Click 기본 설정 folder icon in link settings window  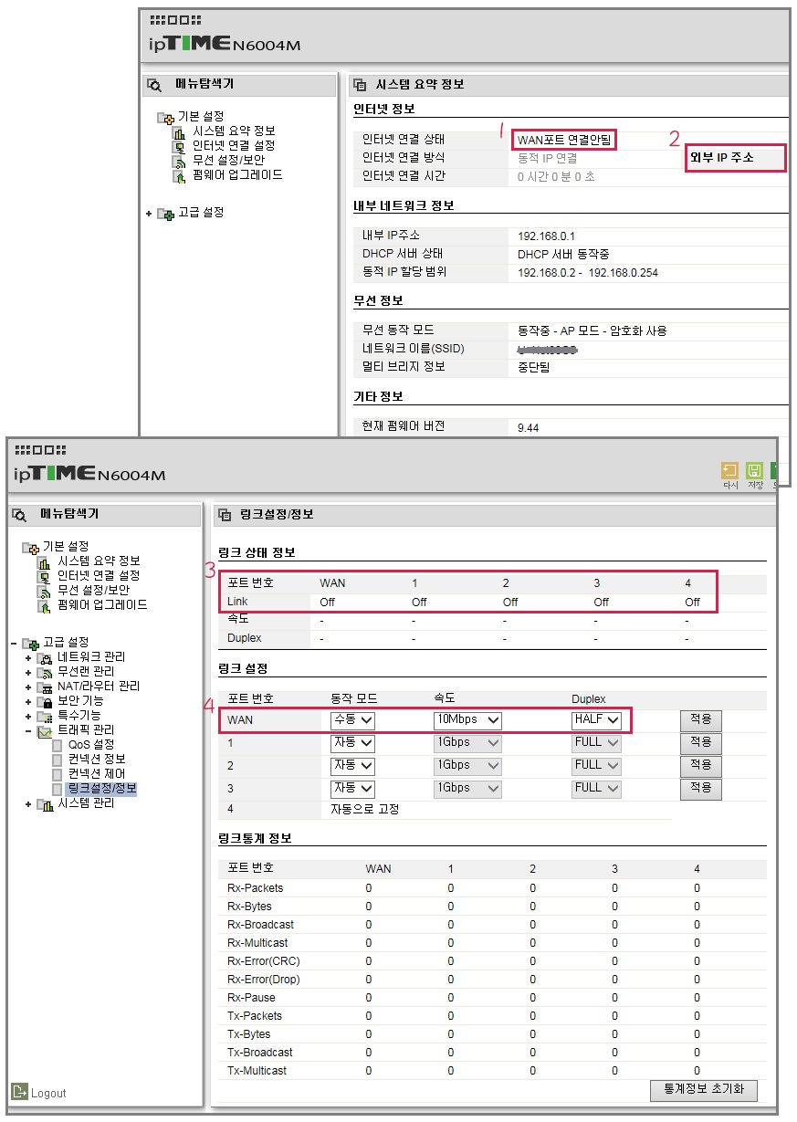coord(30,547)
